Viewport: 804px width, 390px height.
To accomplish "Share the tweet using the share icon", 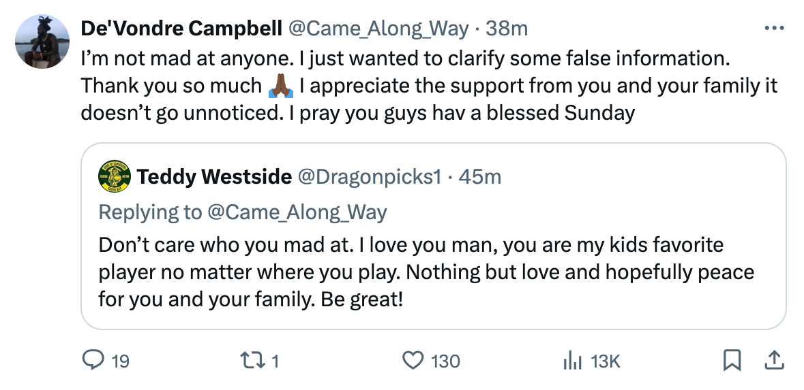I will (774, 361).
